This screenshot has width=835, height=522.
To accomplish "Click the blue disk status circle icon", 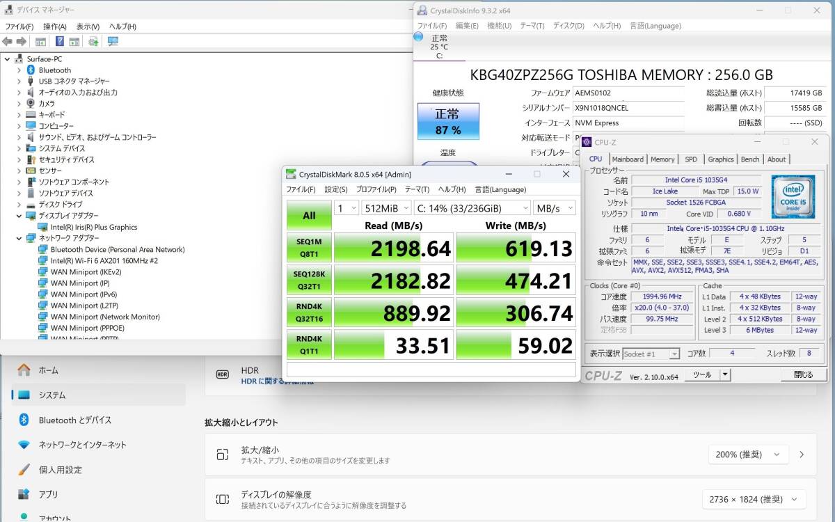I will coord(418,37).
